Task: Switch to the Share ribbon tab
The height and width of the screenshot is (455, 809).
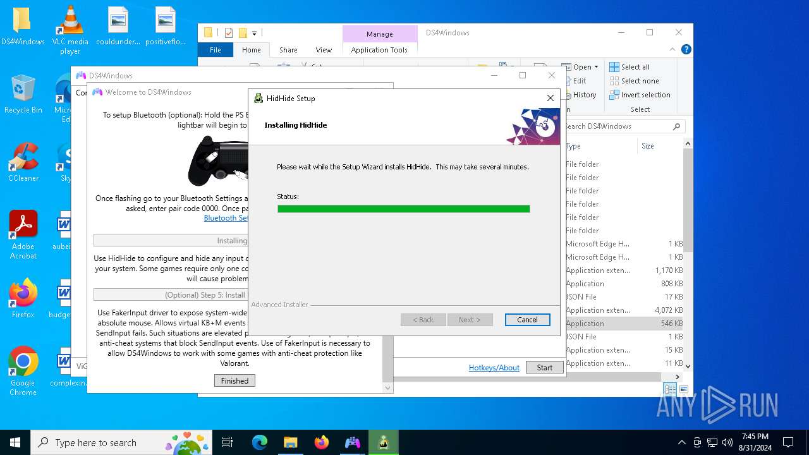Action: (288, 50)
